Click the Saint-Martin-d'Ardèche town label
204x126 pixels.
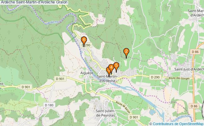coord(107,79)
